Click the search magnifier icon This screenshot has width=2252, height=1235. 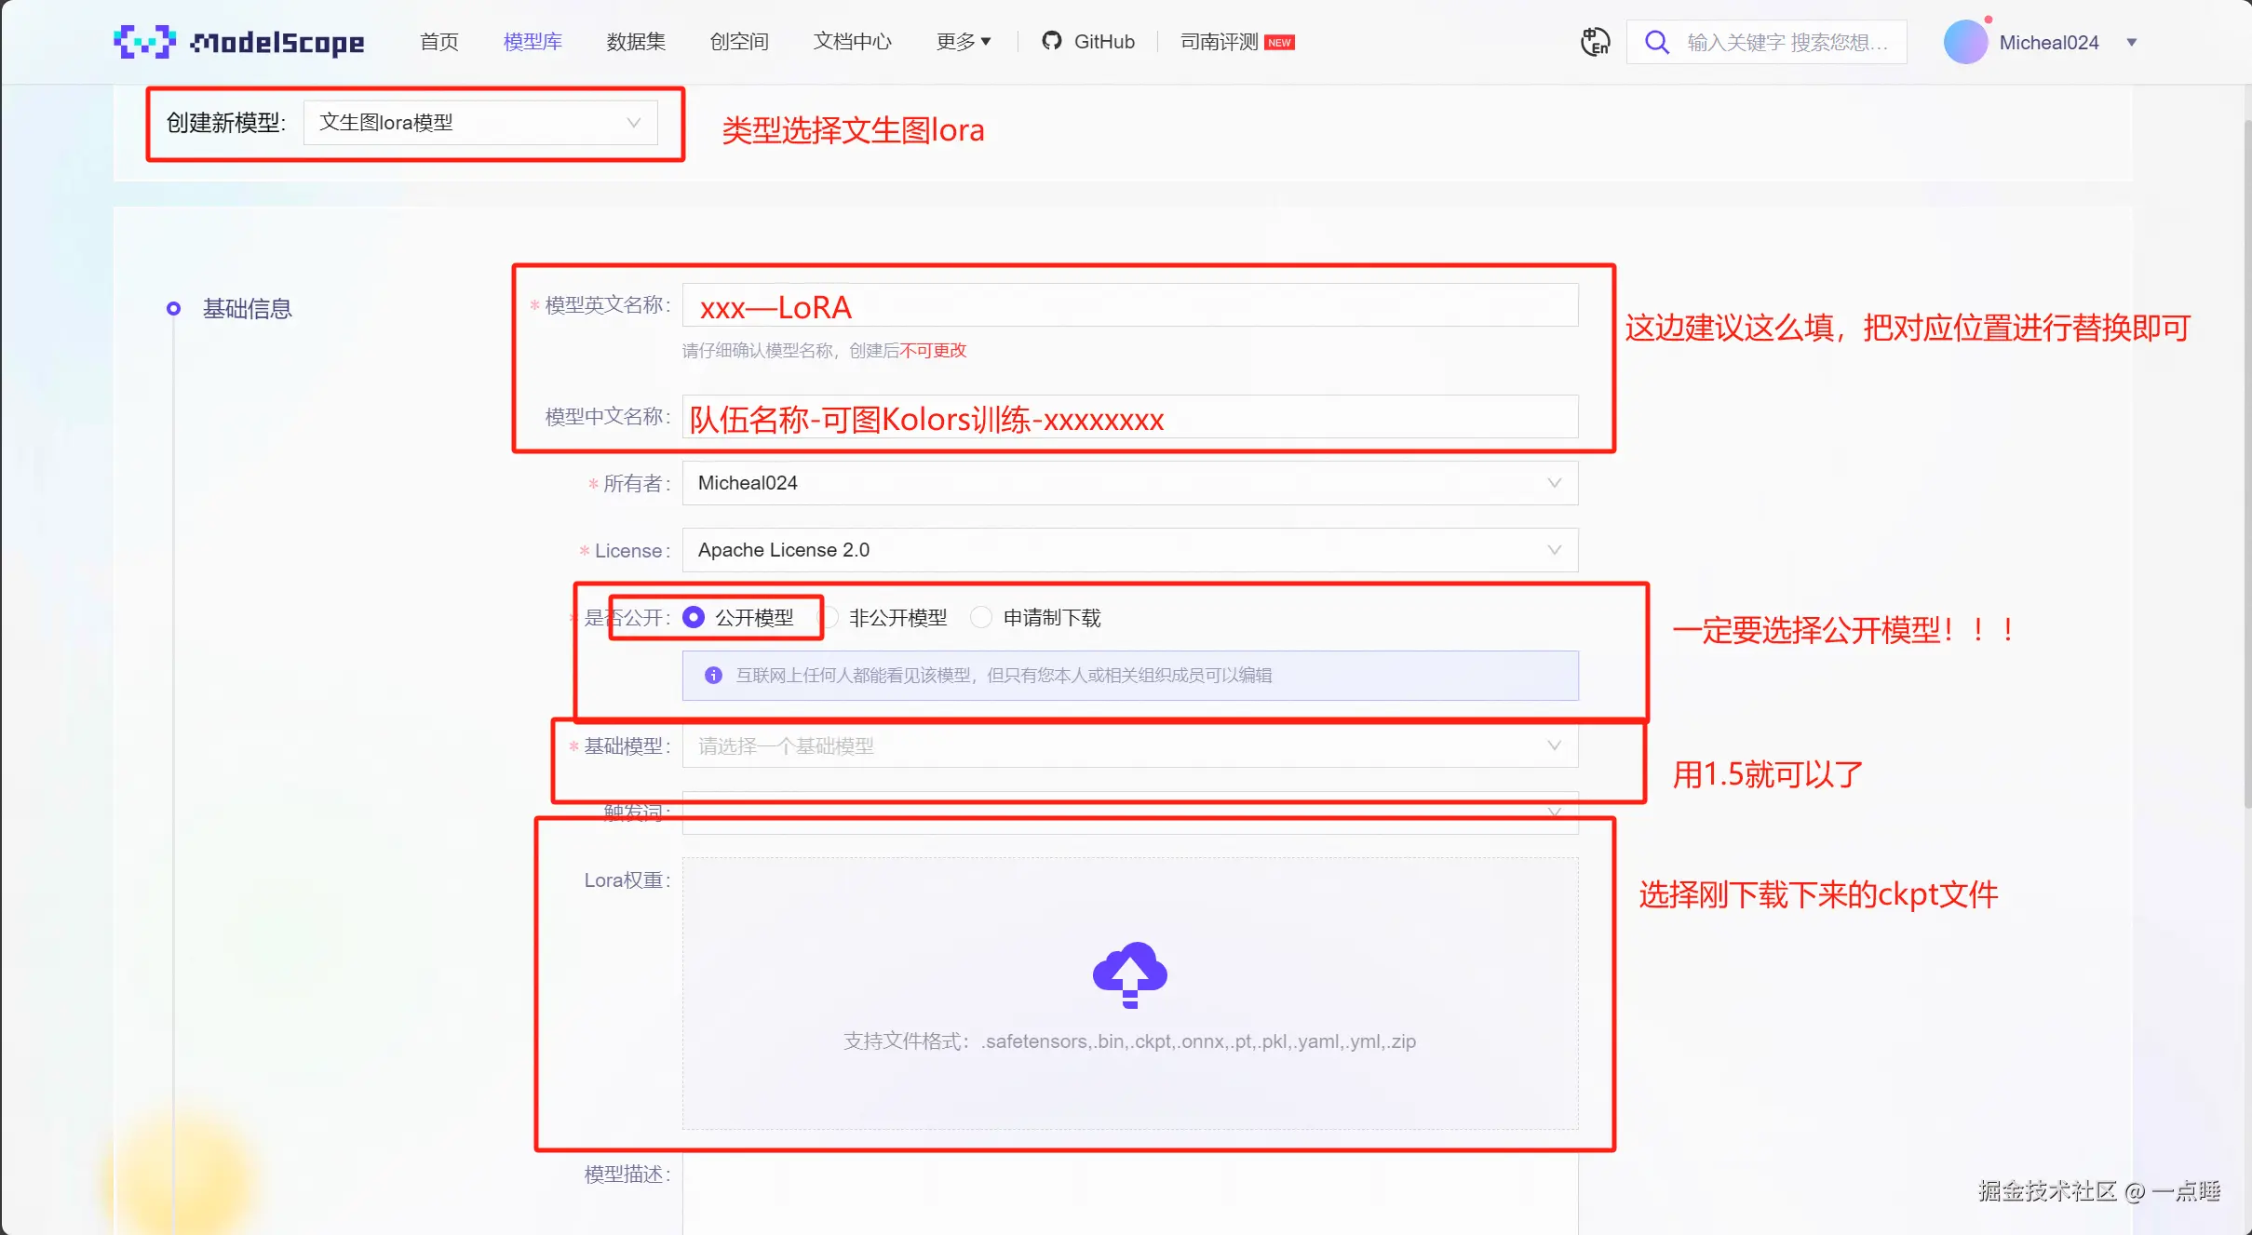point(1657,41)
